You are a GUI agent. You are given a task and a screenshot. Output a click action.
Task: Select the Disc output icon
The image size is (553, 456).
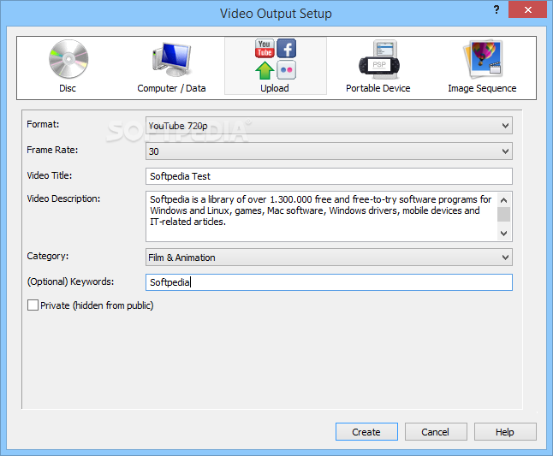[68, 59]
